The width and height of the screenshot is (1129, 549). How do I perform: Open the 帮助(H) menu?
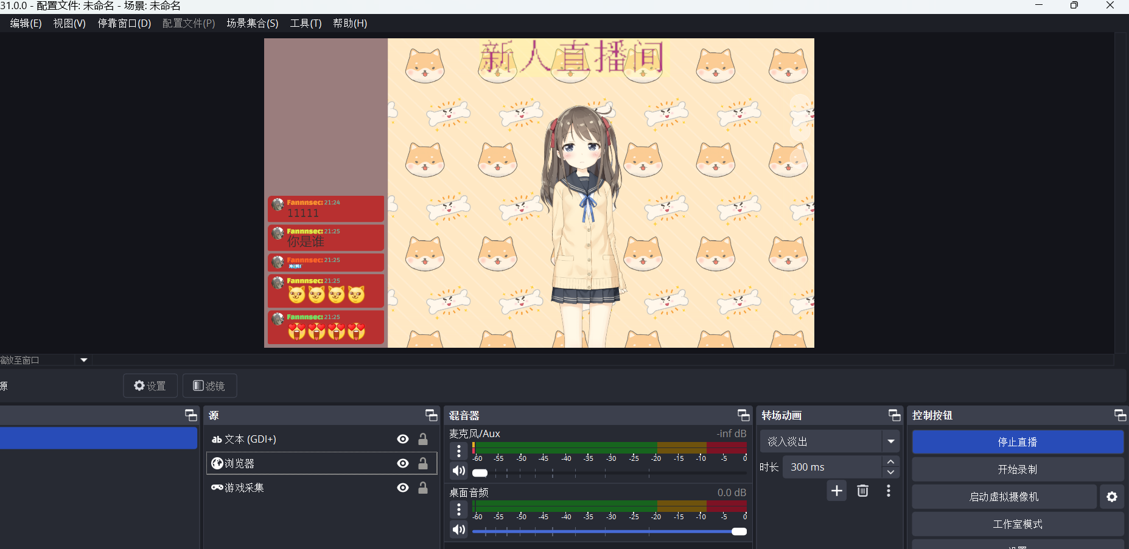tap(350, 23)
